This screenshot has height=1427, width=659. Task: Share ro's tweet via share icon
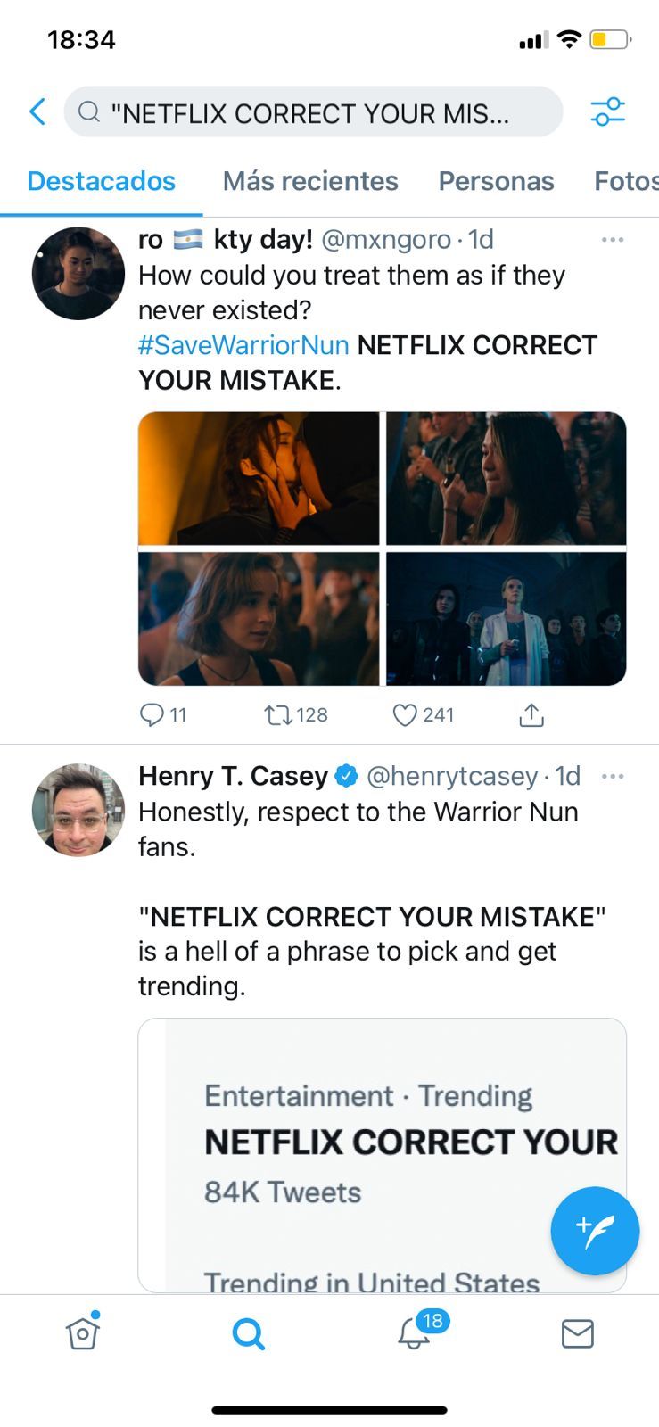[531, 714]
